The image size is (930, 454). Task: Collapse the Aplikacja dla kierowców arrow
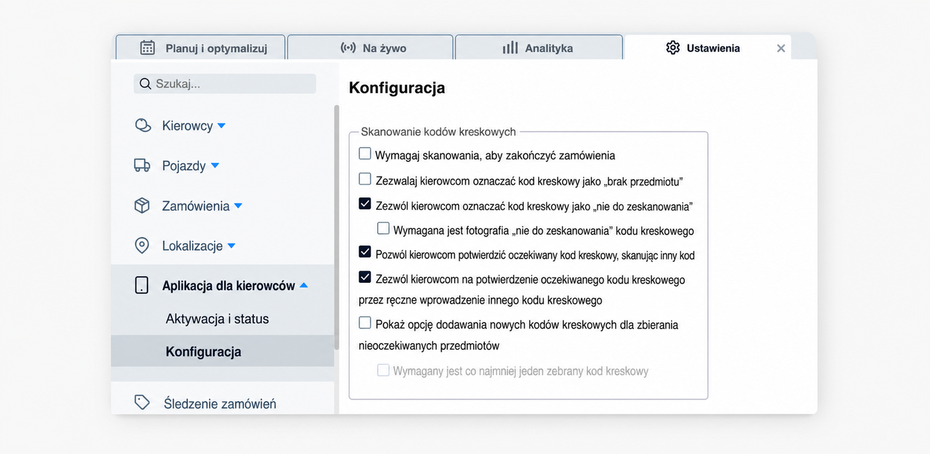(304, 285)
